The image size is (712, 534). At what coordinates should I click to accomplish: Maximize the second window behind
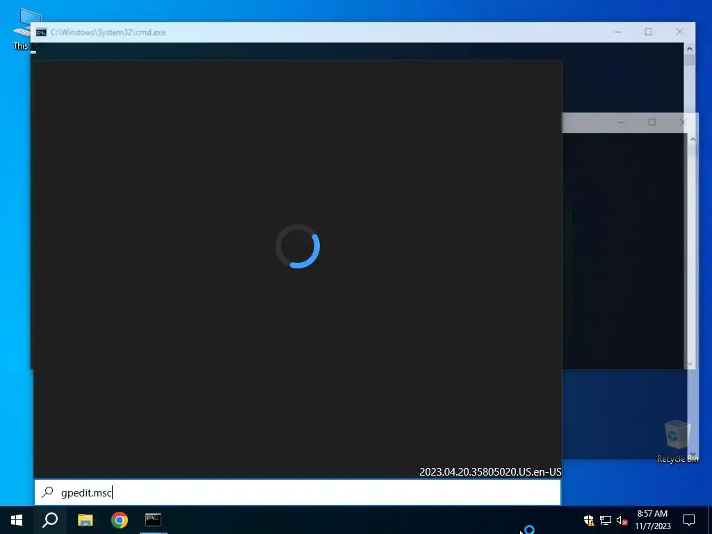[652, 122]
